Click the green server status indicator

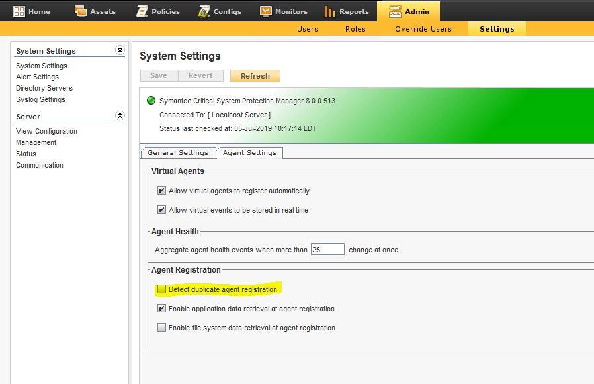point(151,101)
